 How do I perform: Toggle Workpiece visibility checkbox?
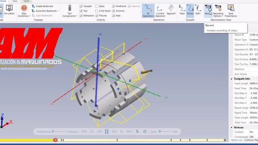(x=81, y=16)
